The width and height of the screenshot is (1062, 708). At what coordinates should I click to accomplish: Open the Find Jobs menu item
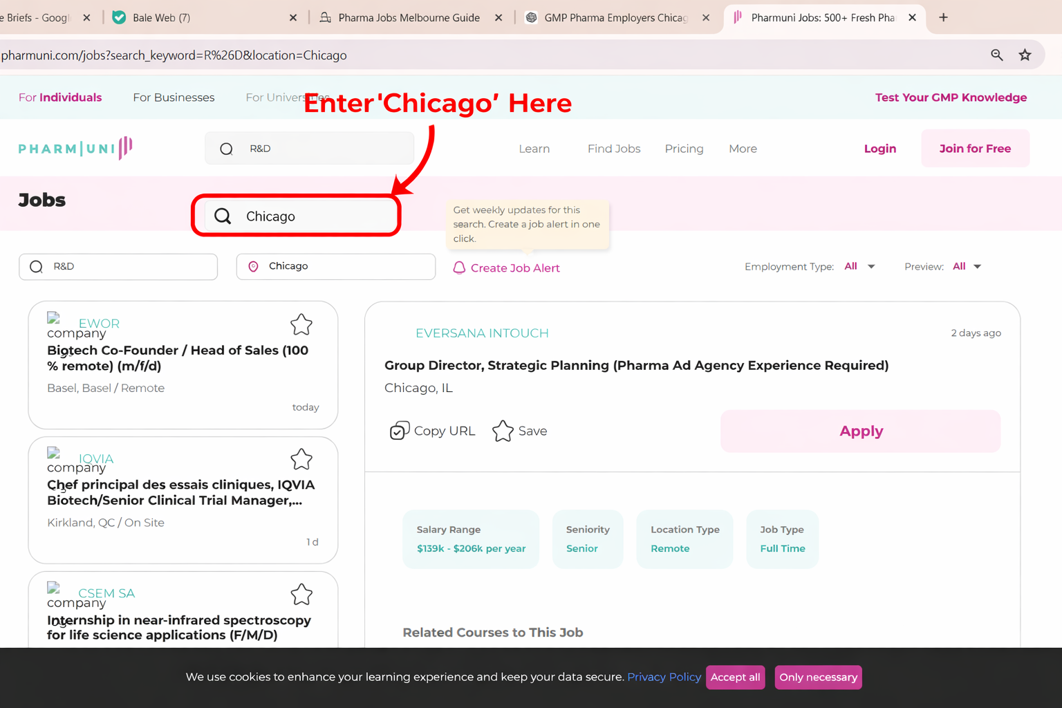pyautogui.click(x=613, y=149)
